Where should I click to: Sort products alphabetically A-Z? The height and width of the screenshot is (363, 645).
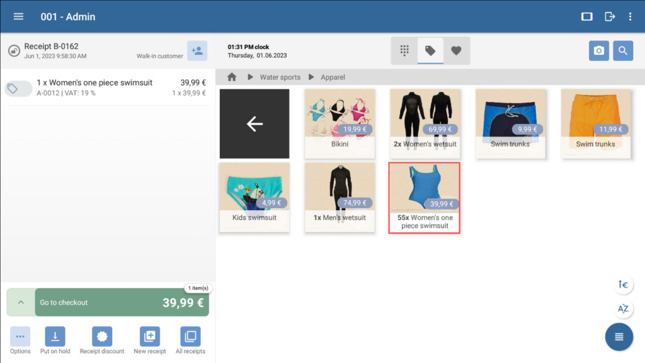623,309
